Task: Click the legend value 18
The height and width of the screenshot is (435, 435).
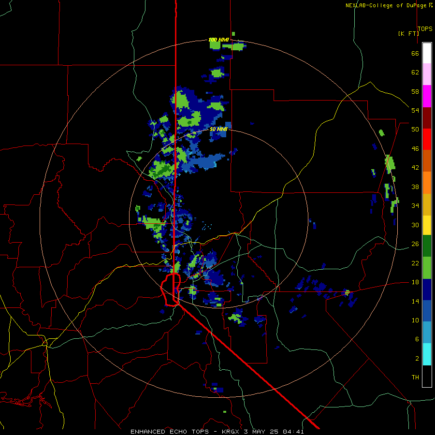Action: click(415, 282)
